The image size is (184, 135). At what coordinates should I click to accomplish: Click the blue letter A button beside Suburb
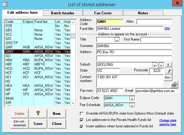[x=168, y=65]
